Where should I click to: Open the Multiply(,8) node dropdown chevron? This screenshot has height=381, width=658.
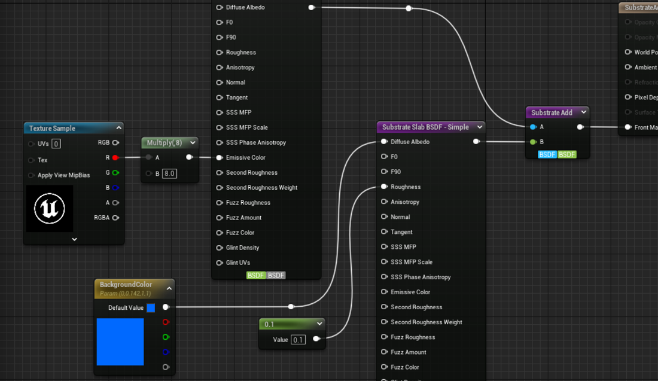click(193, 143)
